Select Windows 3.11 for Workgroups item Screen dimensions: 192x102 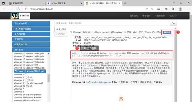(x=29, y=83)
